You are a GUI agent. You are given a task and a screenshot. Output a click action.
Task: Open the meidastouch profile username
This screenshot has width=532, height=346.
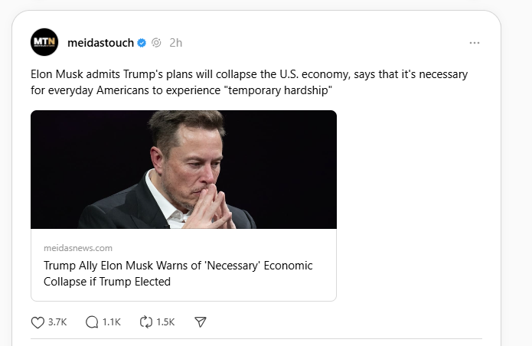(x=101, y=42)
